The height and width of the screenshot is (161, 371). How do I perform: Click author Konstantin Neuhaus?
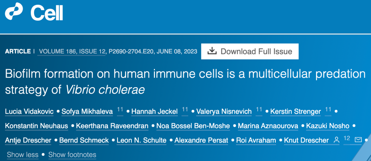[x=36, y=126]
